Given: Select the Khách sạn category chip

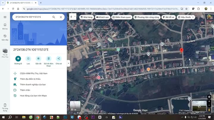Looking at the screenshot, I should pyautogui.click(x=102, y=17).
